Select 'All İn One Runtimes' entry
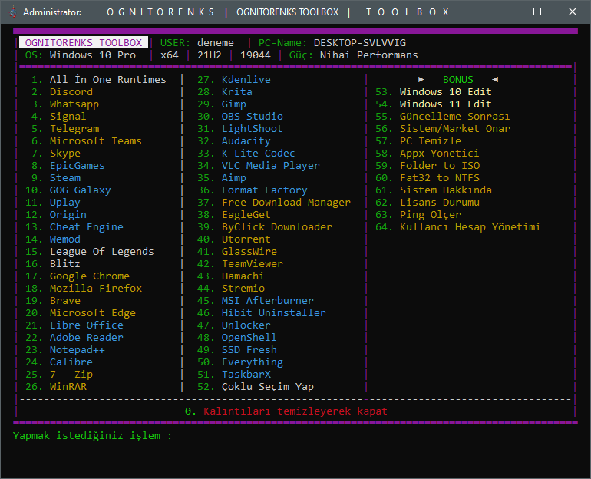The width and height of the screenshot is (591, 479). point(107,80)
